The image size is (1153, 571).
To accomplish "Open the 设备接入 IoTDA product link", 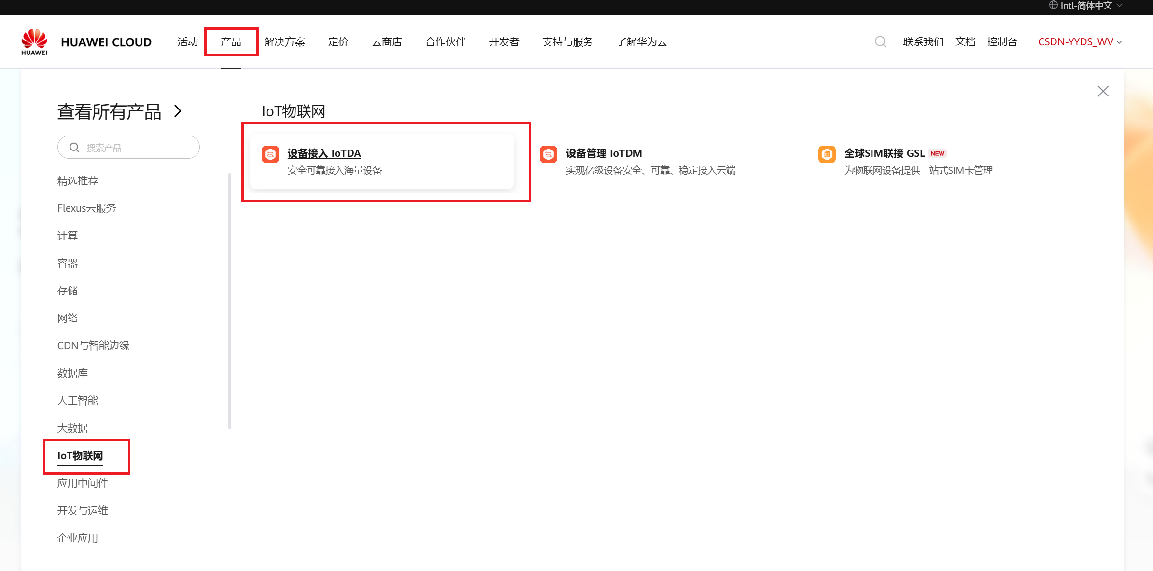I will pyautogui.click(x=324, y=153).
